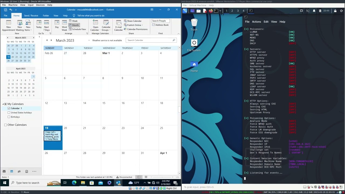Screen dimensions: 345x194
Task: Click Share Calendar in the ribbon
Action: click(x=133, y=21)
